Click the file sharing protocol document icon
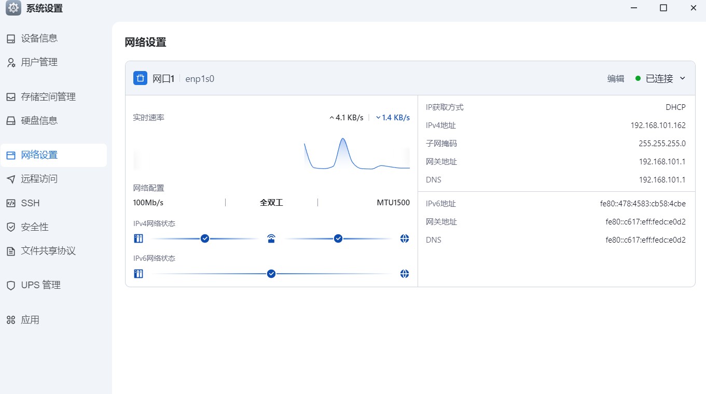Screen dimensions: 706x394 click(x=11, y=251)
